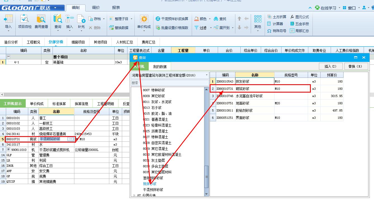This screenshot has width=374, height=222.
Task: Open the 存档 dropdown arrow
Action: tap(104, 19)
